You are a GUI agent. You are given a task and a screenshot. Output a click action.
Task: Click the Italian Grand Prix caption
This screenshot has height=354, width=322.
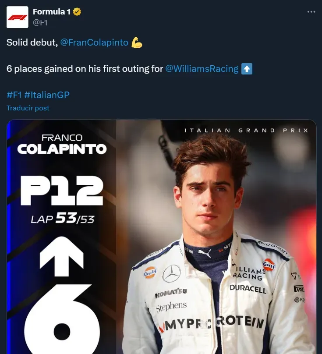246,130
